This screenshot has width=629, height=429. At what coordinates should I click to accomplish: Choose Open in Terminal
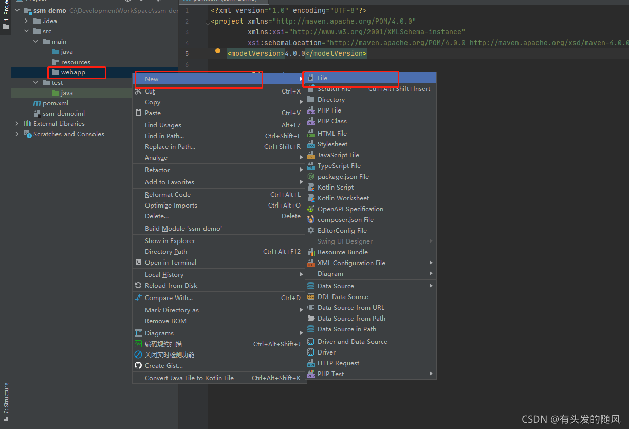point(219,263)
